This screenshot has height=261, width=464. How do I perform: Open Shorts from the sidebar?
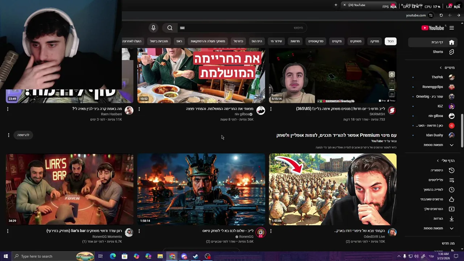432,52
